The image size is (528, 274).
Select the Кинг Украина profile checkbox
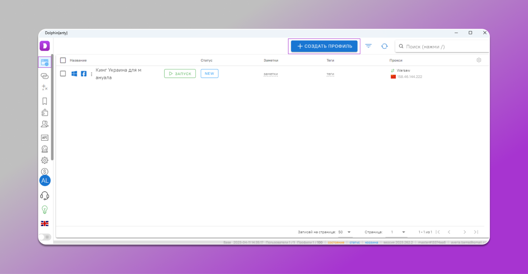(63, 74)
